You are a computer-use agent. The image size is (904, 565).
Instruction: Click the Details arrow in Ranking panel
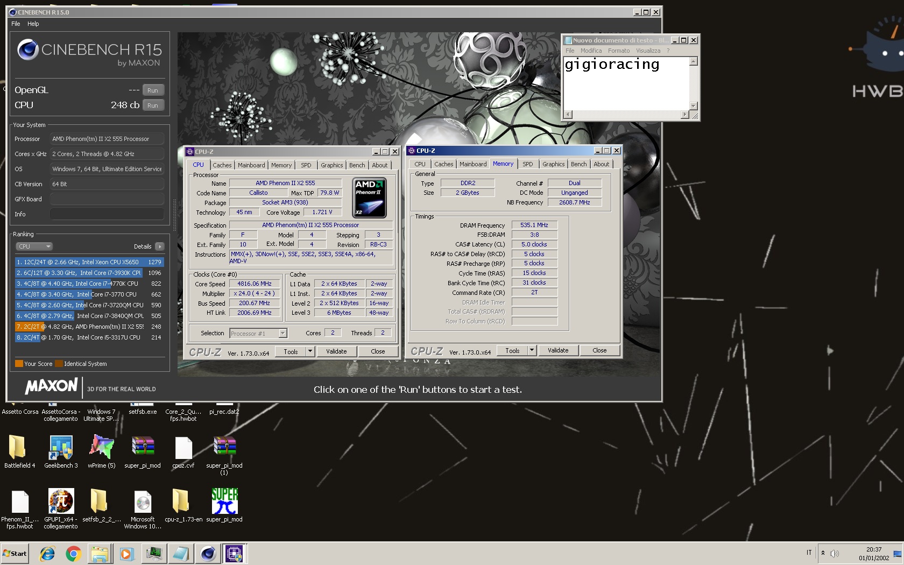pos(159,246)
